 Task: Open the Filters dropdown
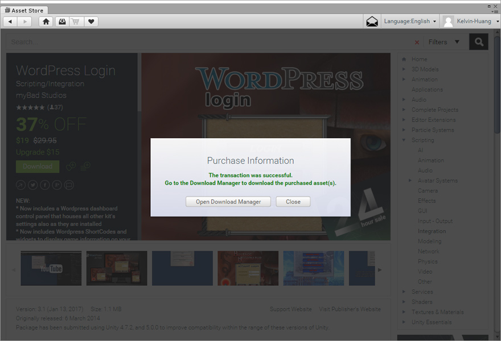click(444, 42)
